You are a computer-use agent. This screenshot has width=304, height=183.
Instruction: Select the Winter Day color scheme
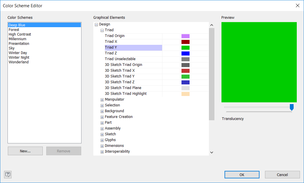click(45, 53)
